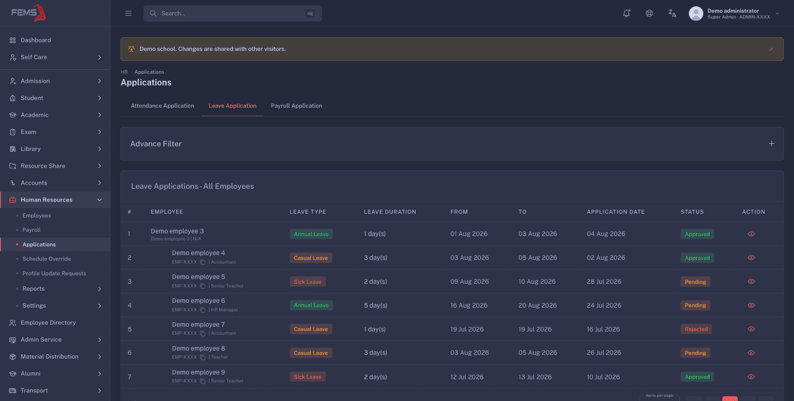Open Profile Update Requests page
Screen dimensions: 794x401
pos(54,274)
